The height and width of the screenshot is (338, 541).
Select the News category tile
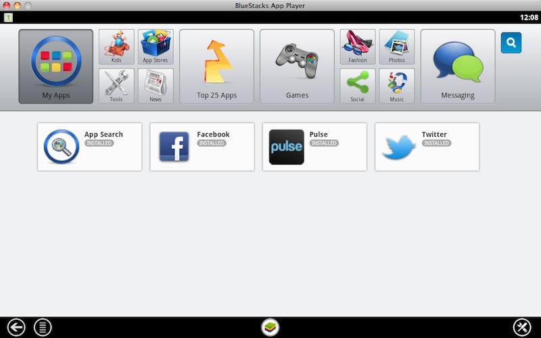(x=156, y=86)
